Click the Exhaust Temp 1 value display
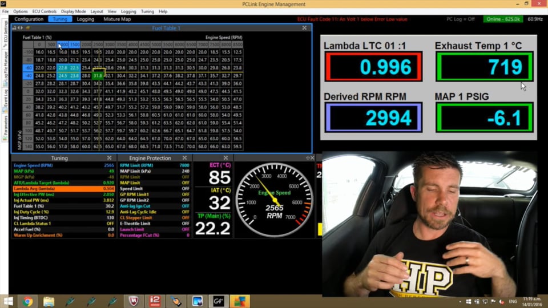 click(485, 67)
